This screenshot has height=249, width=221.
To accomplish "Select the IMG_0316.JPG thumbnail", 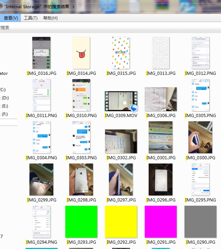I will [42, 53].
